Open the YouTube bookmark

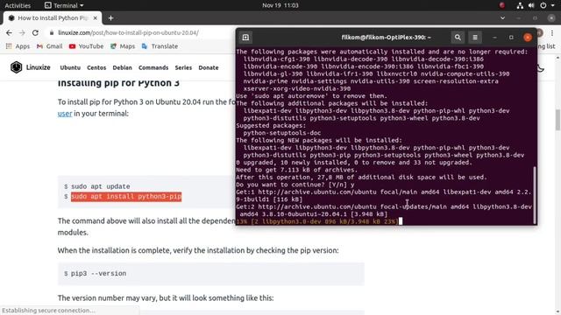pyautogui.click(x=86, y=46)
